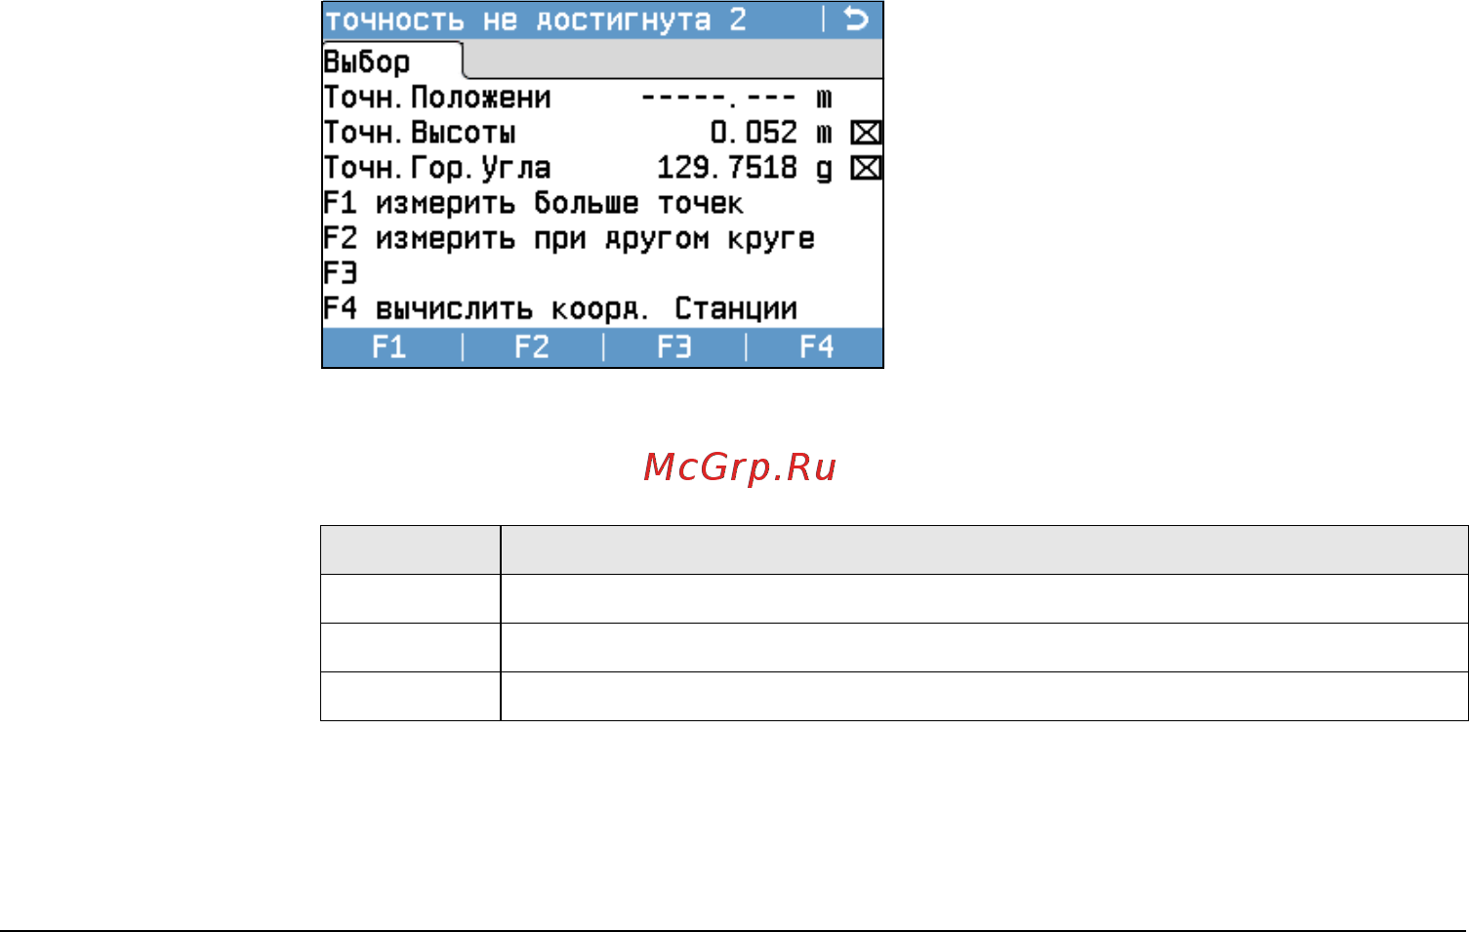Click the 'Точн. Высоты' label
The image size is (1469, 932).
pos(420,133)
